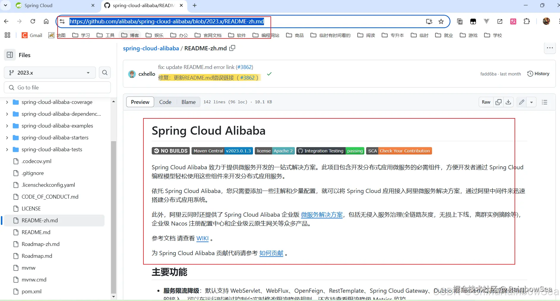This screenshot has height=301, width=560.
Task: Open the more file actions menu
Action: point(550,48)
